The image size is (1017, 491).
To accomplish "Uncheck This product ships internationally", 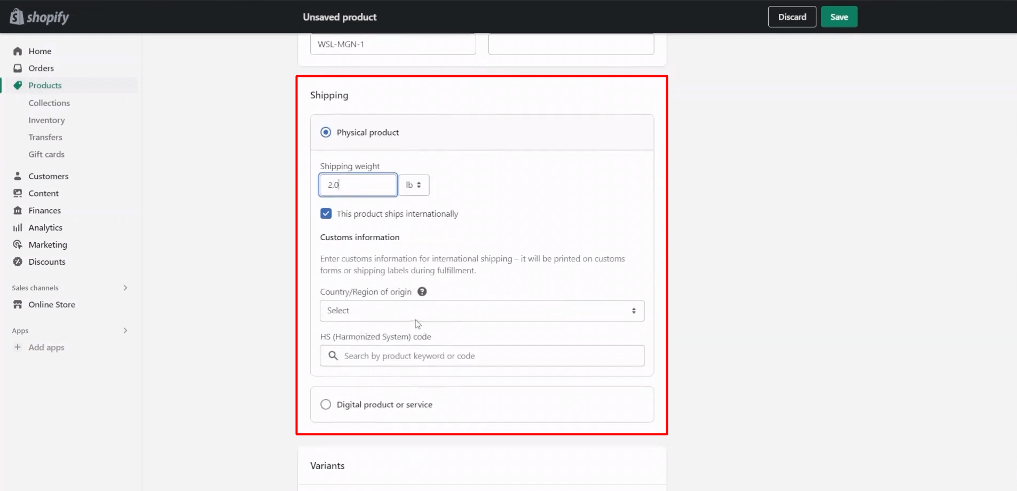I will coord(326,213).
